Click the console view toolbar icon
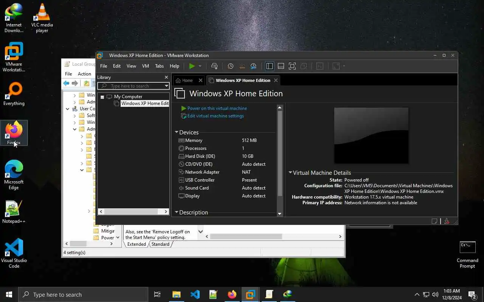This screenshot has width=484, height=302. pos(320,66)
